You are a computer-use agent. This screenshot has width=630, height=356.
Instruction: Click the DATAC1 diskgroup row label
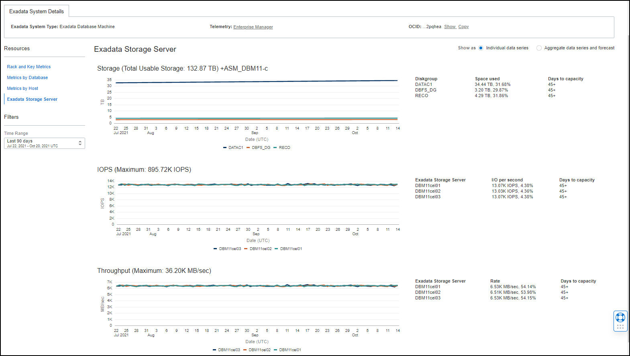[x=424, y=84]
